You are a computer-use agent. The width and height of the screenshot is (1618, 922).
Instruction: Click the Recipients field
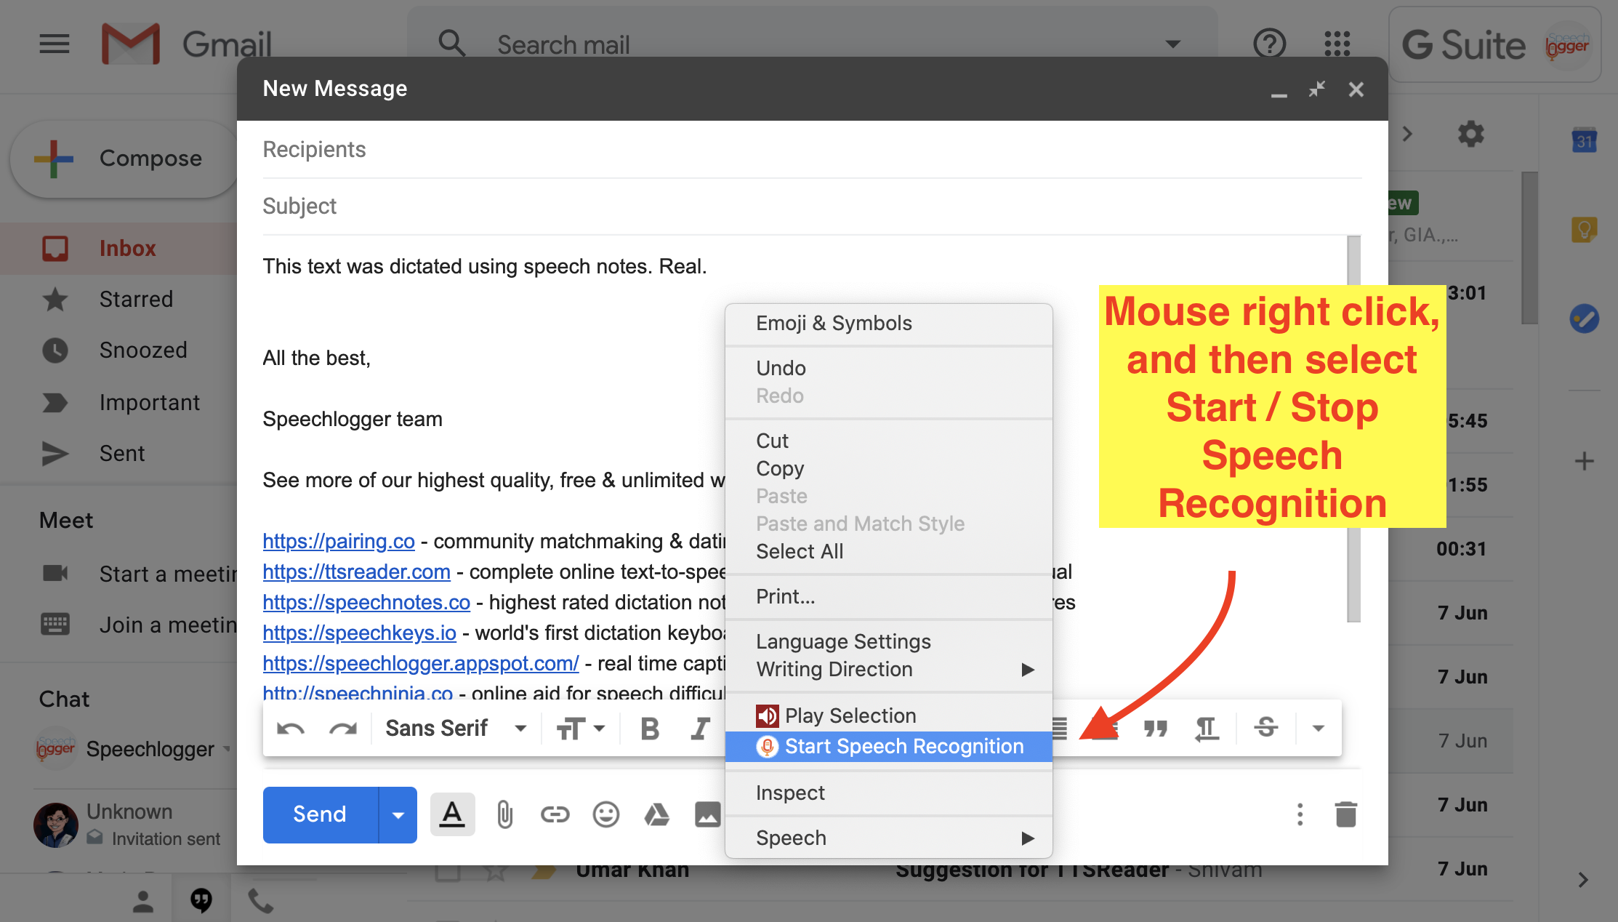(x=812, y=149)
